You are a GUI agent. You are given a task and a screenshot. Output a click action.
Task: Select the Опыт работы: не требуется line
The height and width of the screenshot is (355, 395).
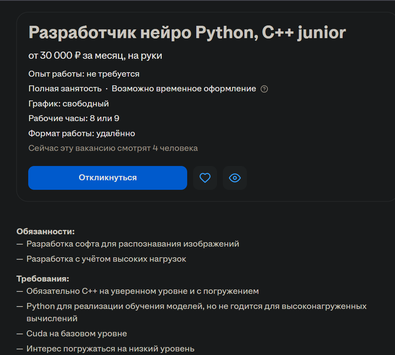click(84, 74)
